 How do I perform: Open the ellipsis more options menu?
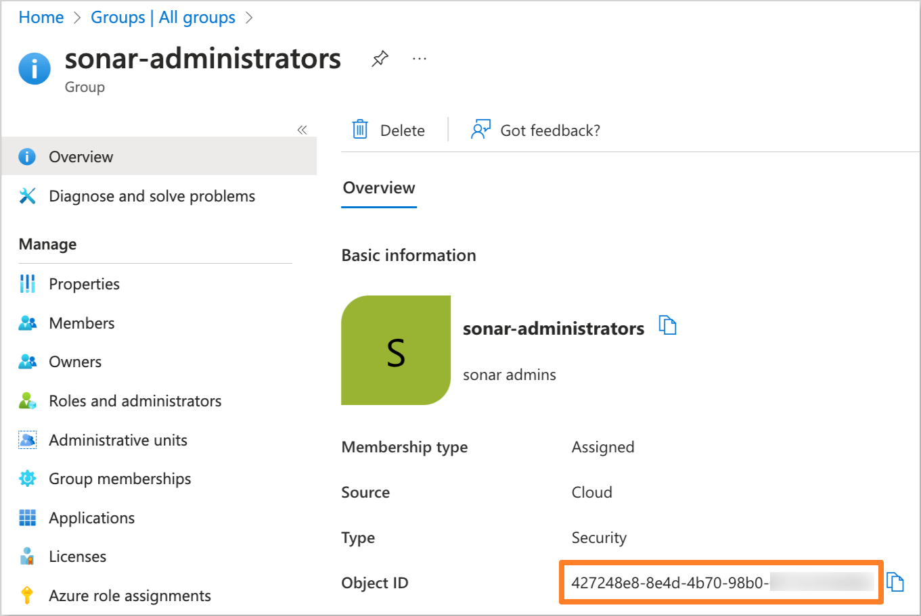[420, 59]
